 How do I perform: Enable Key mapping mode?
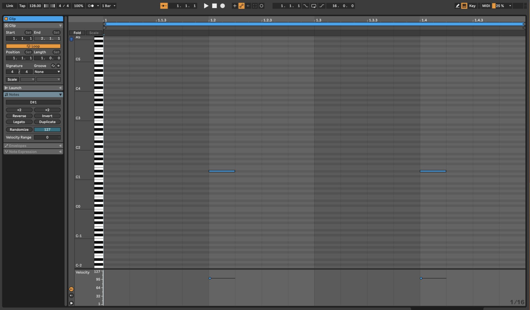click(x=472, y=6)
